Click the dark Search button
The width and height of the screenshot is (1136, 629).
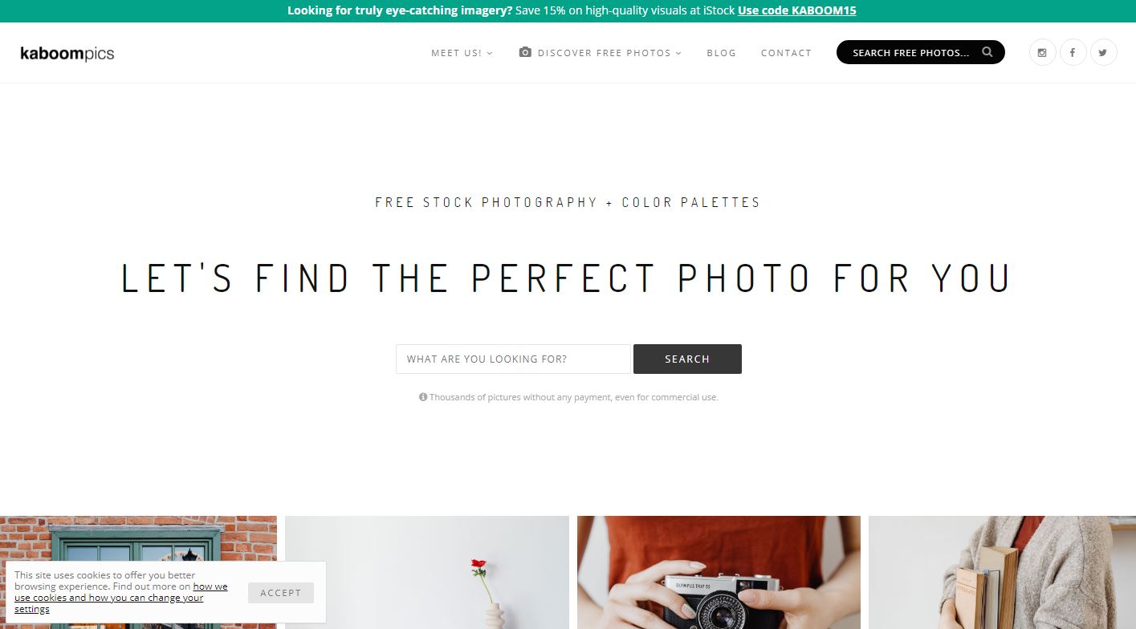click(x=687, y=359)
